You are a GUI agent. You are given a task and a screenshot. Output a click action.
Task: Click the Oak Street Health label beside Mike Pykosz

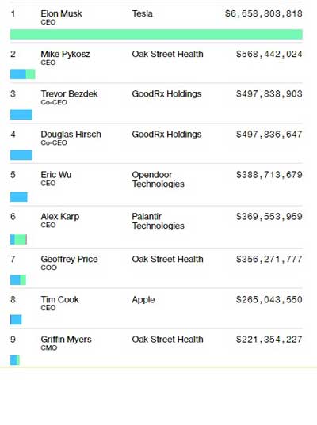(x=167, y=54)
